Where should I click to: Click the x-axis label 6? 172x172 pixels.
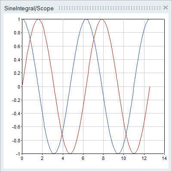click(83, 158)
